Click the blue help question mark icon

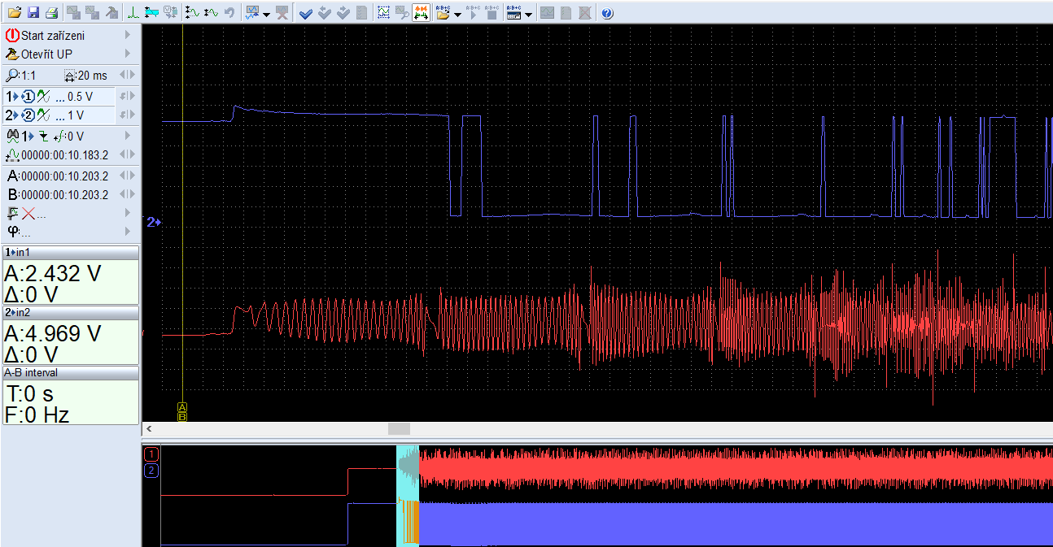[x=607, y=13]
